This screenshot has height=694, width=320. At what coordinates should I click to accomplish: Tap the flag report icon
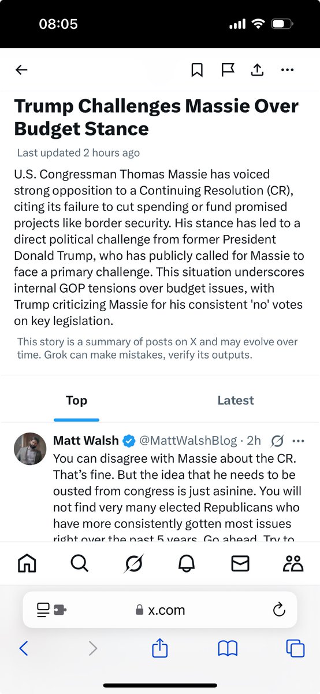coord(228,70)
